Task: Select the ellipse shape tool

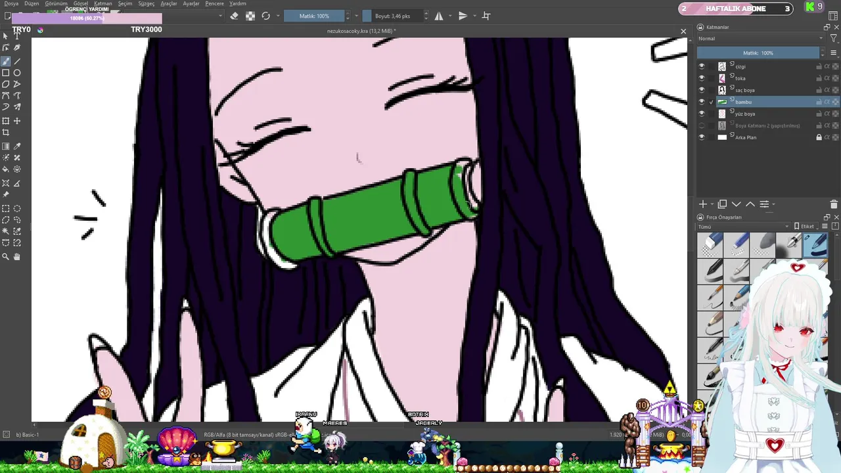Action: tap(17, 73)
